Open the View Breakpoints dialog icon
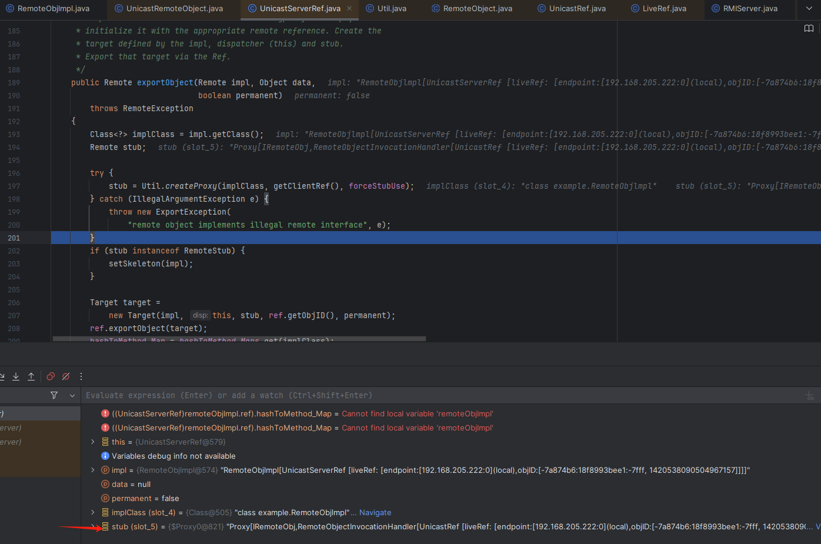821x544 pixels. pyautogui.click(x=51, y=376)
